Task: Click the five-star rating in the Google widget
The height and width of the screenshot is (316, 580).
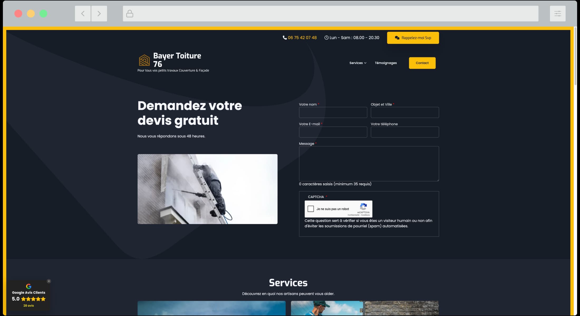Action: click(x=33, y=299)
